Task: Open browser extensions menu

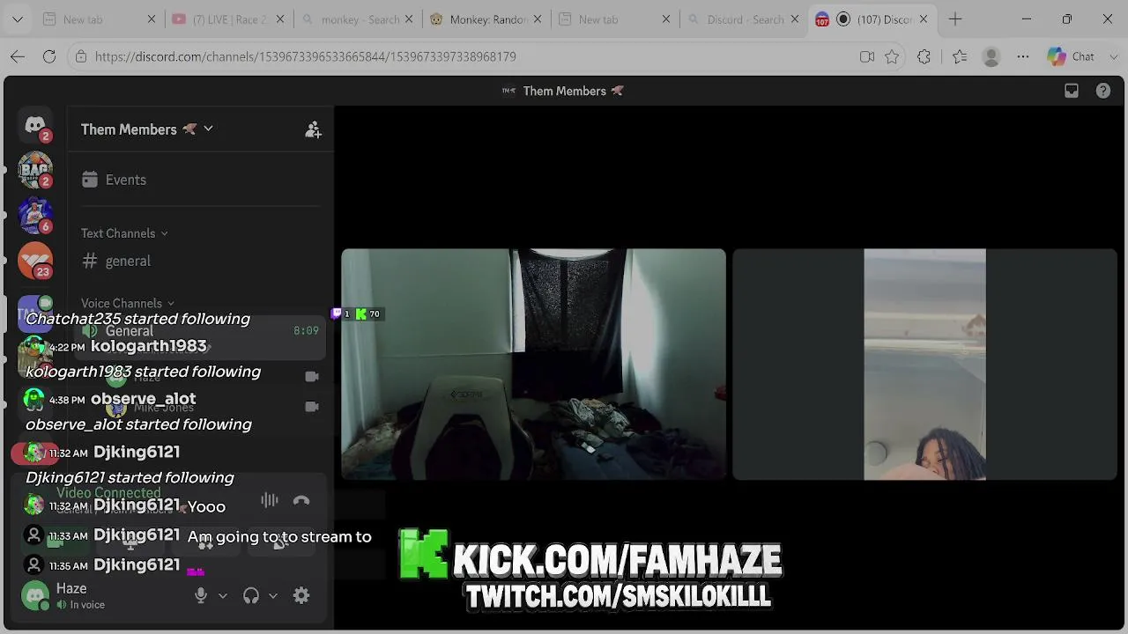Action: (x=924, y=56)
